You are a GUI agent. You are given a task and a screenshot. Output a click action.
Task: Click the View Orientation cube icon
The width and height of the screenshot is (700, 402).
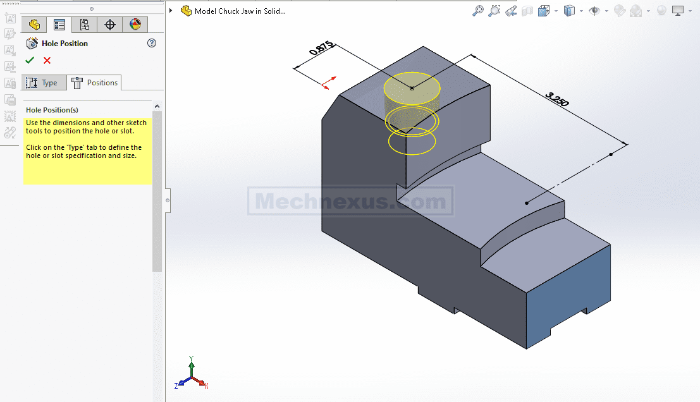tap(544, 11)
